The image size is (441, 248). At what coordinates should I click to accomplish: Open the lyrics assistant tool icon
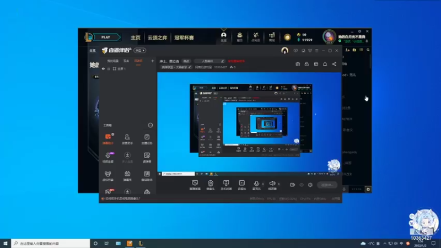tap(147, 176)
